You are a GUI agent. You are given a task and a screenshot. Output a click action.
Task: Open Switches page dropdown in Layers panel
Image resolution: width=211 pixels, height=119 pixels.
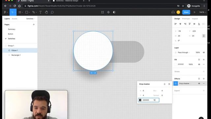tap(31, 19)
